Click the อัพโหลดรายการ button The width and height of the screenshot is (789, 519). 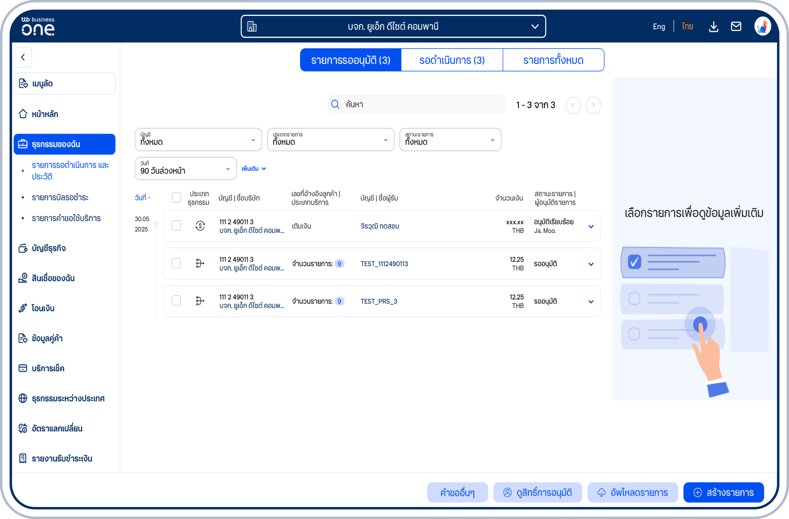click(x=632, y=492)
